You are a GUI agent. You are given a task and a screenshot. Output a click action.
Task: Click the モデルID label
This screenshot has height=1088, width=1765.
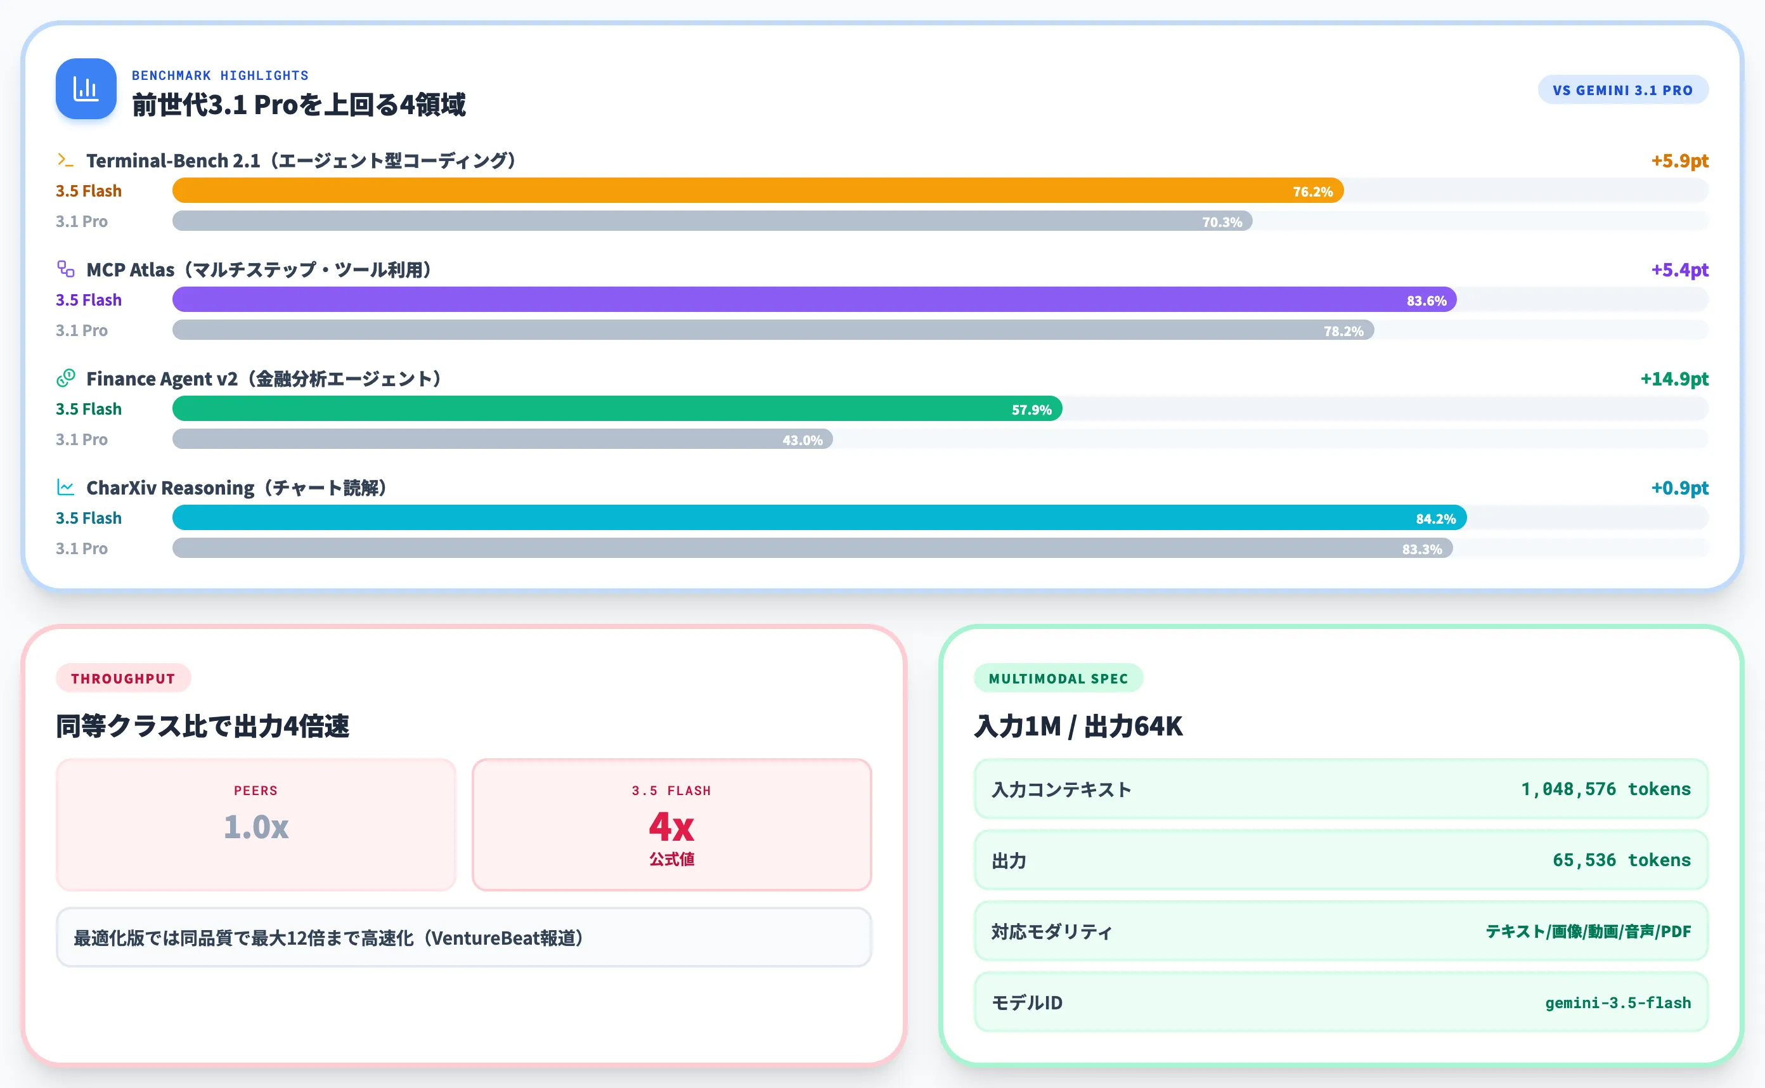1027,1002
